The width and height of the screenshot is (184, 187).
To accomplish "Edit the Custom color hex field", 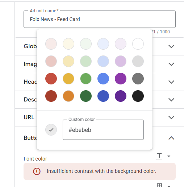I will (103, 130).
